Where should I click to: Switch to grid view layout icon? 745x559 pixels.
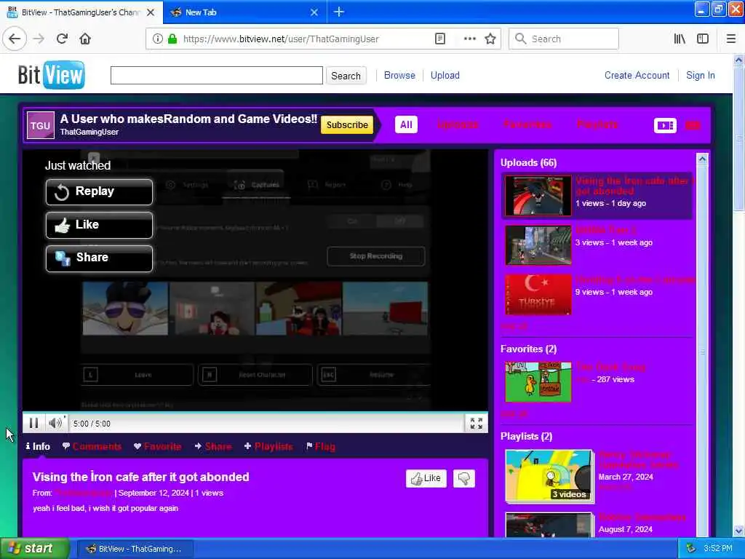tap(693, 125)
